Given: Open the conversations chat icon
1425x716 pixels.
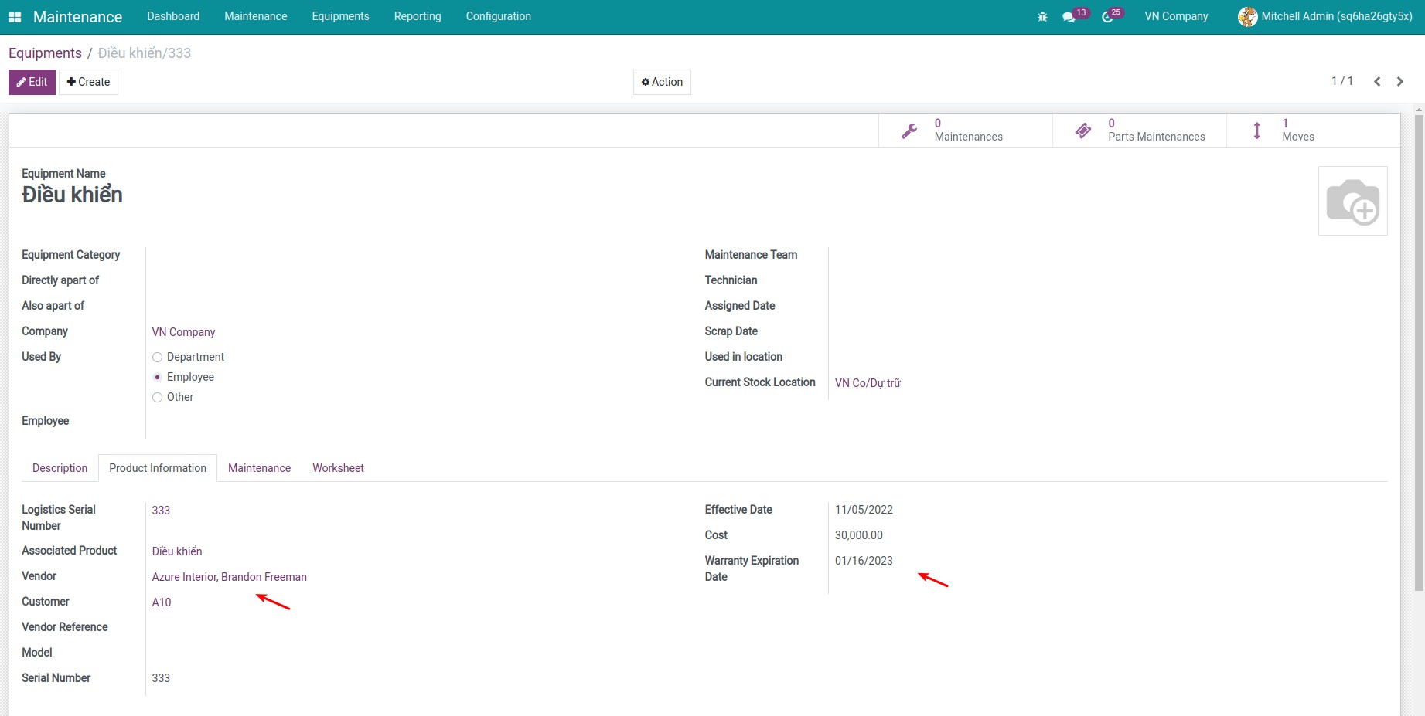Looking at the screenshot, I should pos(1069,17).
